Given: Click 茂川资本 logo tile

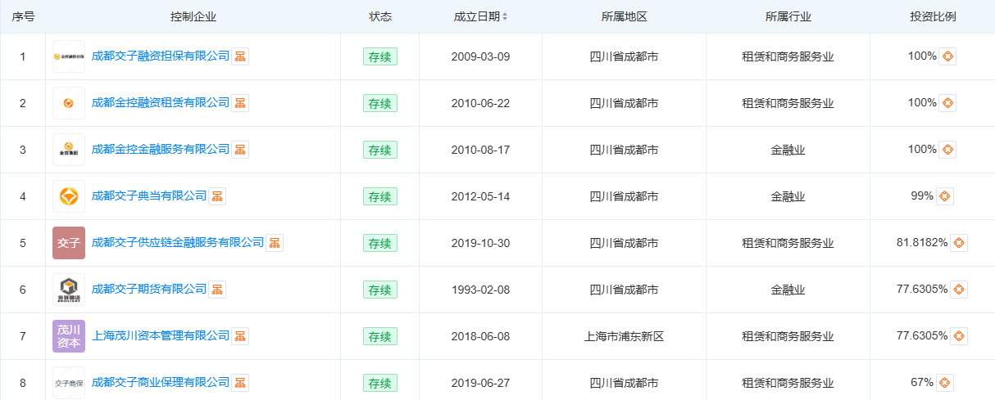Looking at the screenshot, I should click(69, 336).
